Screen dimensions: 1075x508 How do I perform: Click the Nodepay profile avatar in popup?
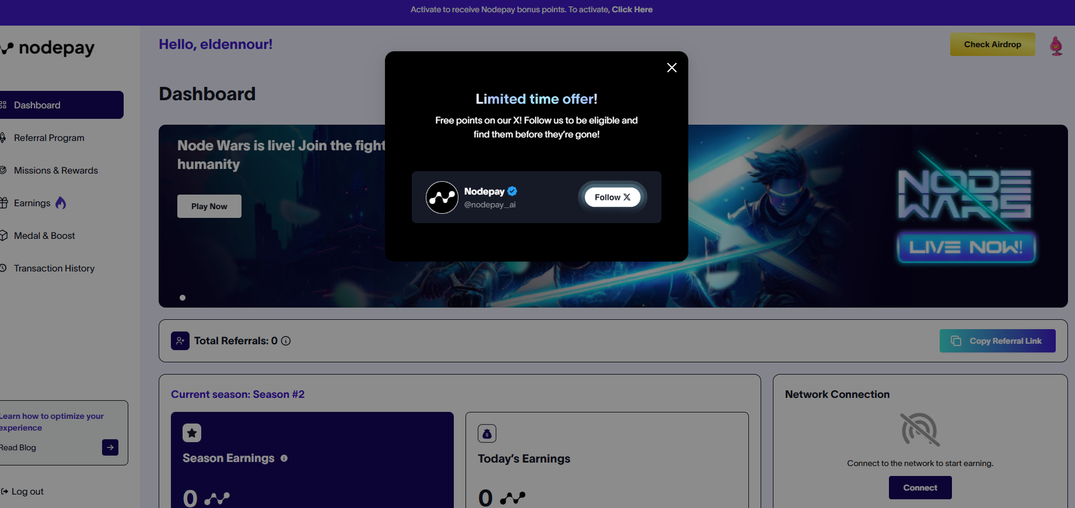pos(442,197)
